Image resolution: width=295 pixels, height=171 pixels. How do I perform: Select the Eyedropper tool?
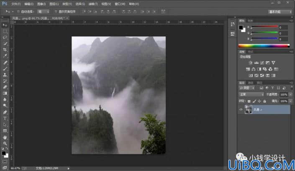5,56
